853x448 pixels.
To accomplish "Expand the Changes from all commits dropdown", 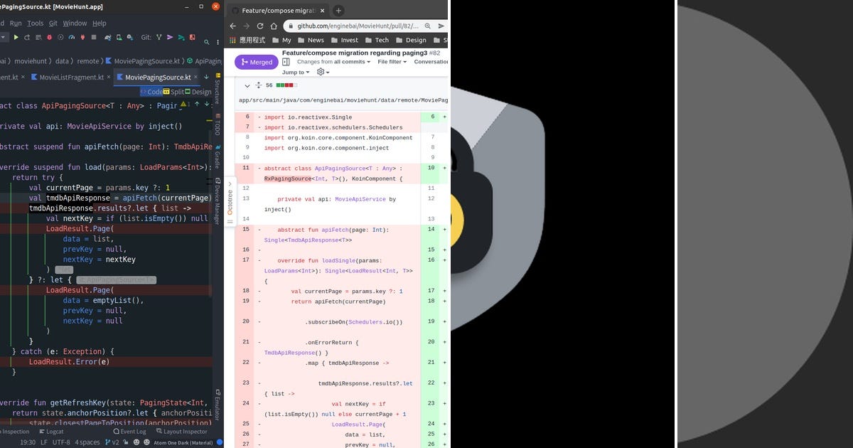I will [x=331, y=62].
